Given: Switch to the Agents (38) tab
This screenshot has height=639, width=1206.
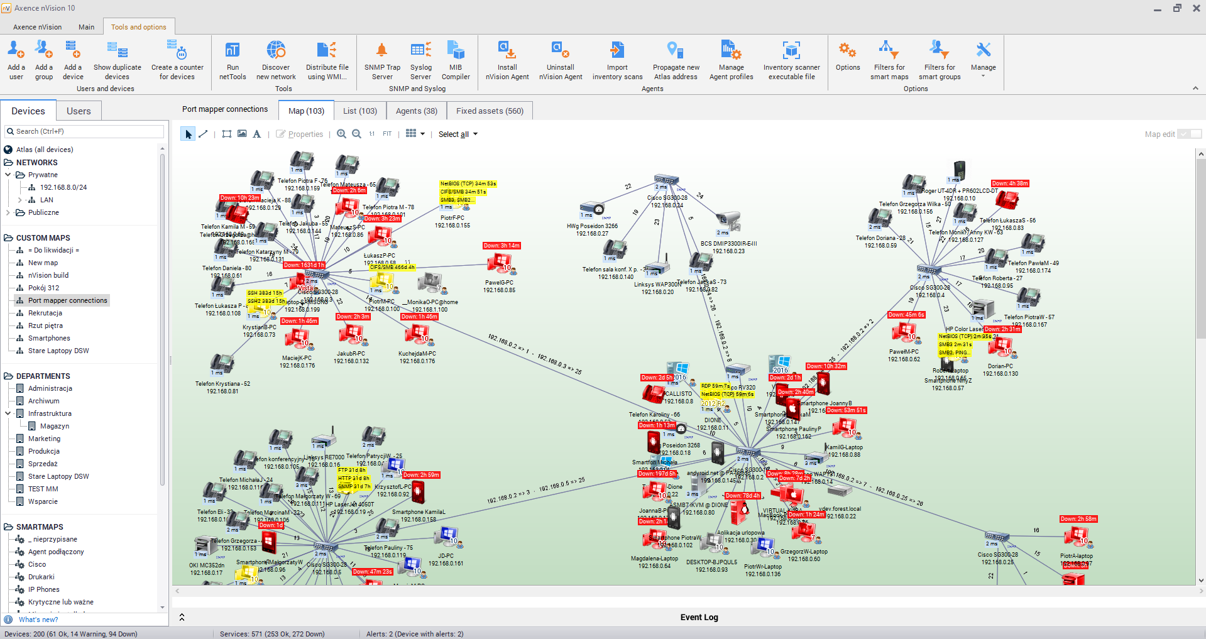Looking at the screenshot, I should click(x=416, y=111).
